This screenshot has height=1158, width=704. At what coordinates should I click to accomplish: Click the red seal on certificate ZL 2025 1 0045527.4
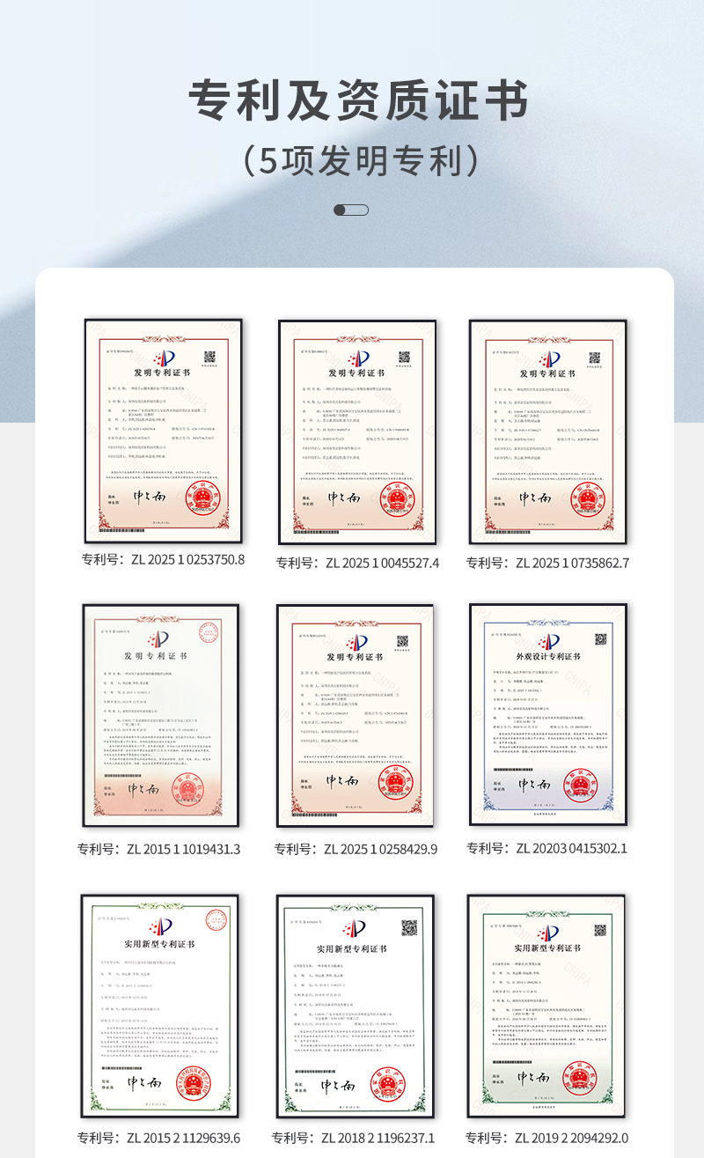(396, 500)
